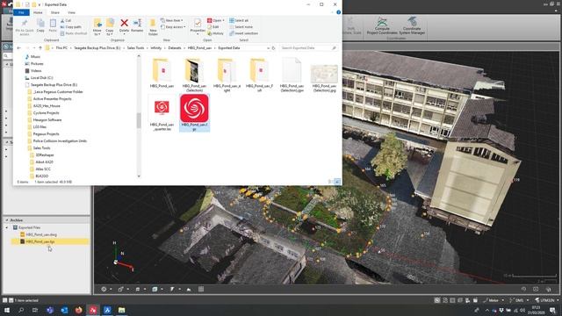Select the 3DReshaper folder in navigation pane
Screen dimensions: 562x316
[45, 155]
